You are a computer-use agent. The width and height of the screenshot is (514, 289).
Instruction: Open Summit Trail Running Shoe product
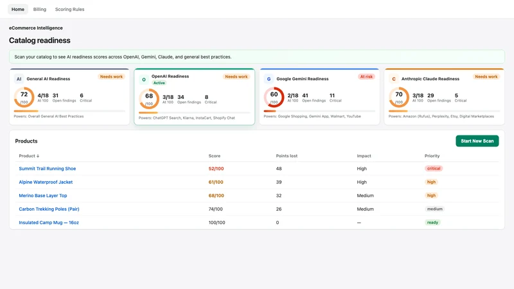tap(47, 168)
